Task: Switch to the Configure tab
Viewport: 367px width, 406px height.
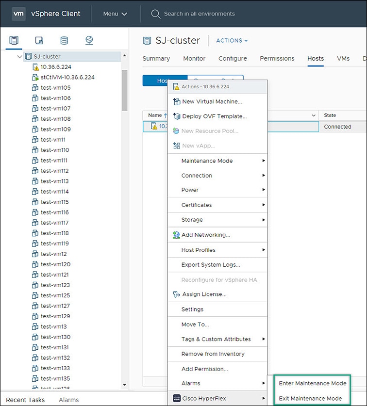Action: 233,59
